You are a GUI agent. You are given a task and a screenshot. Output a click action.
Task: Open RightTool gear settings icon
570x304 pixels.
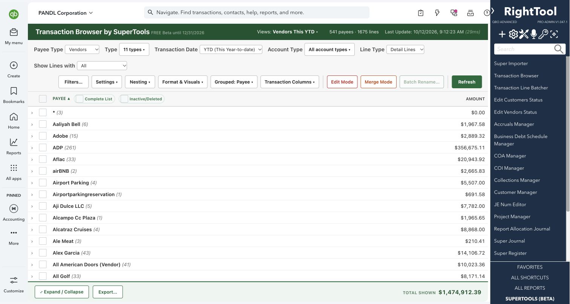(x=513, y=35)
